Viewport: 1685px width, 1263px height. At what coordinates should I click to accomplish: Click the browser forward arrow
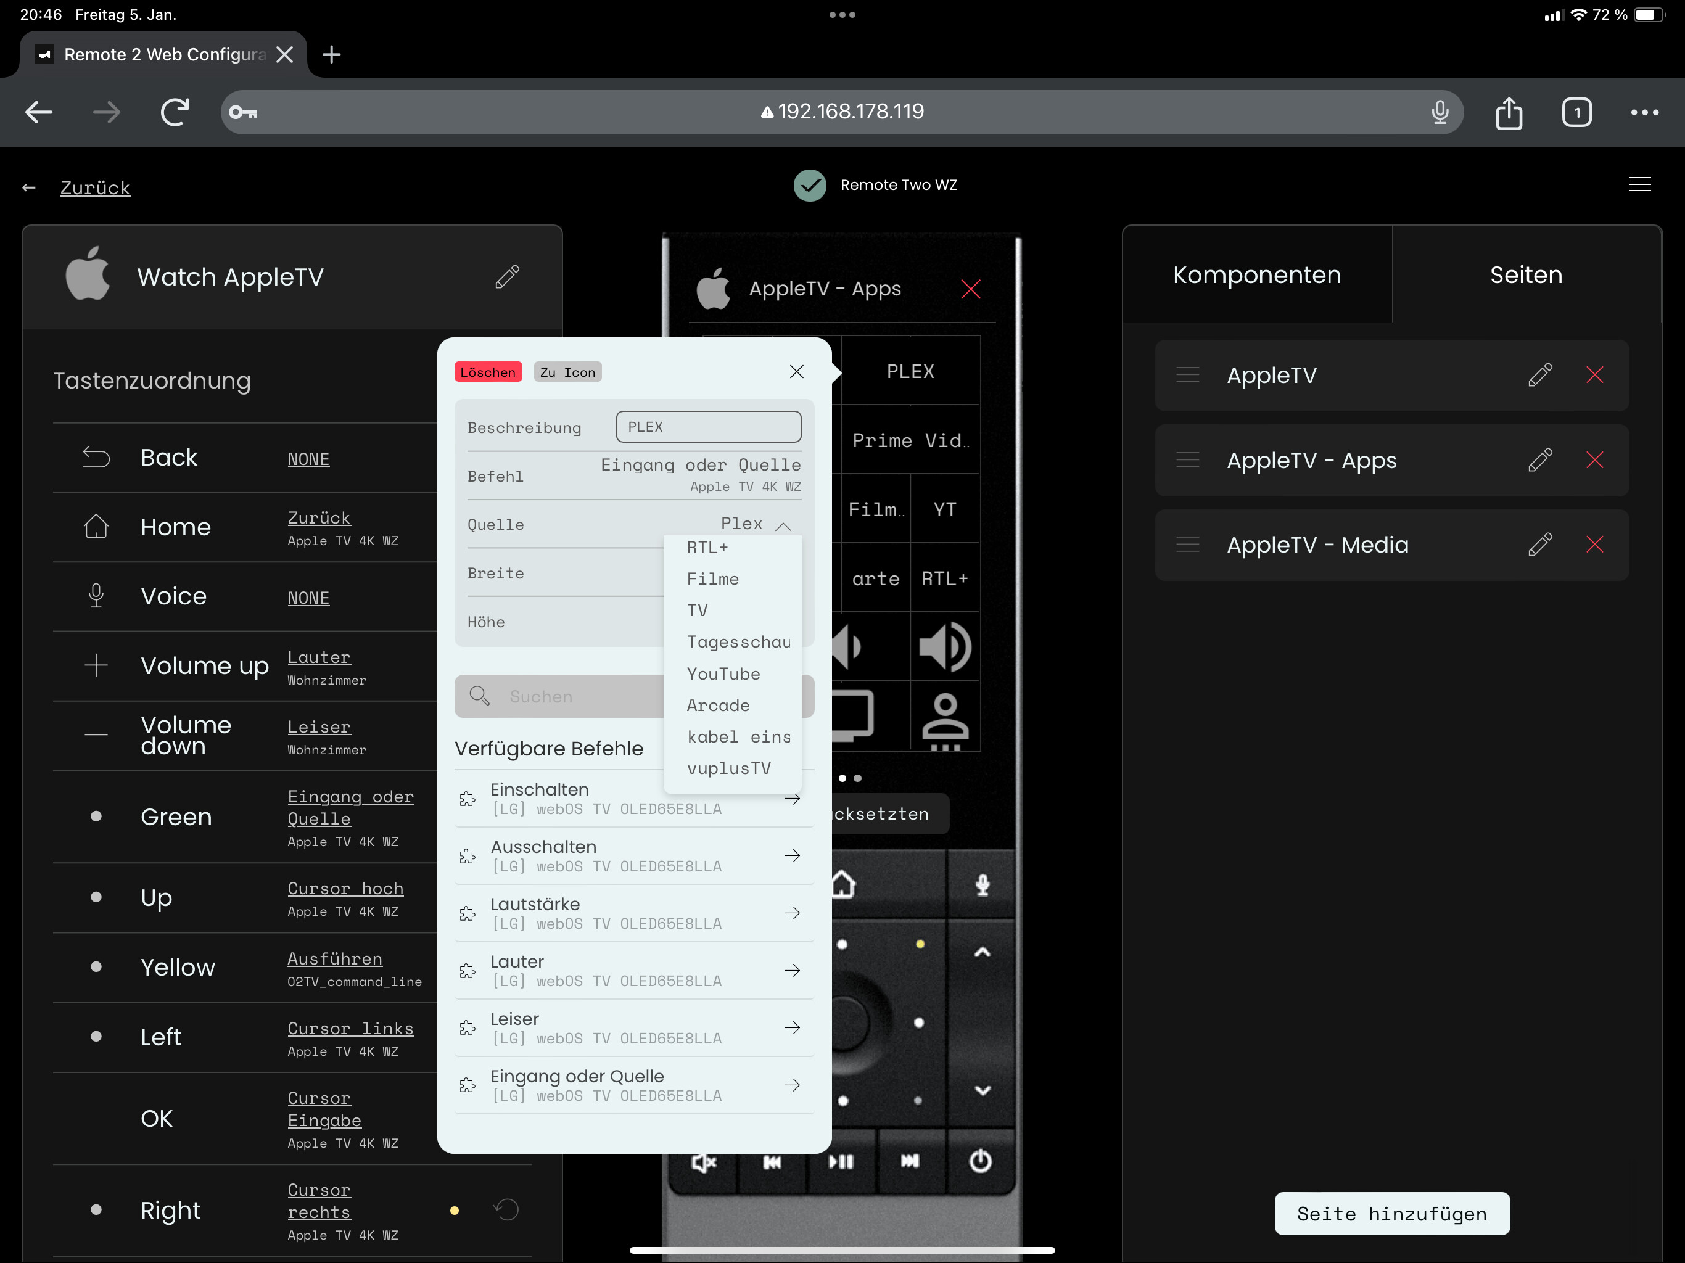coord(107,113)
